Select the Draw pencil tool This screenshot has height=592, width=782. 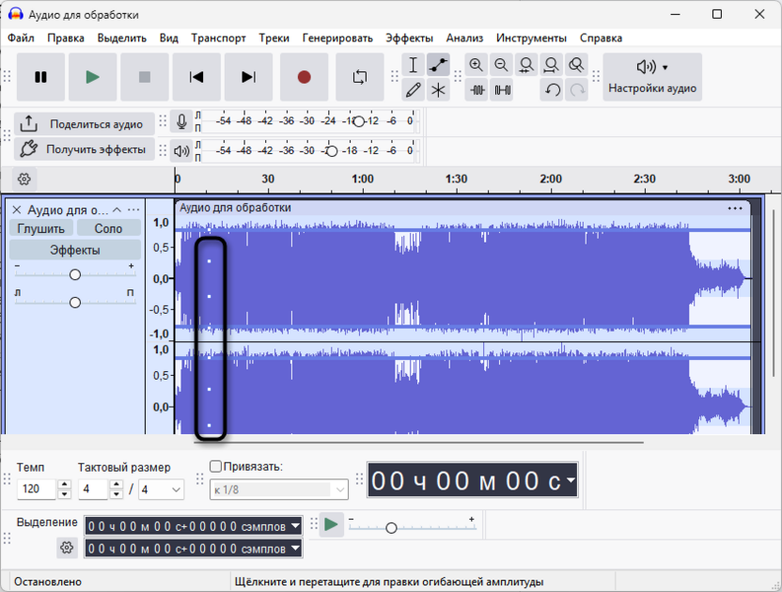click(x=413, y=90)
